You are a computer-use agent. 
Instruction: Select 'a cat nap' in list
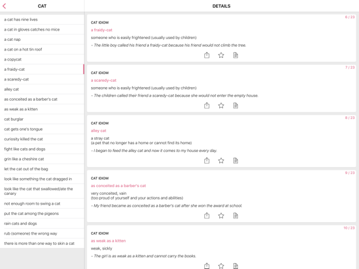pos(42,40)
